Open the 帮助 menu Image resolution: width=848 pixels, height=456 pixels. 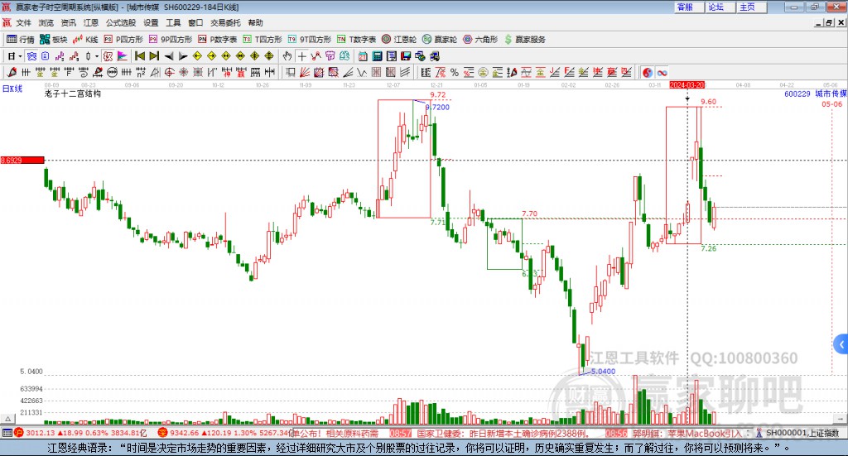pyautogui.click(x=255, y=22)
